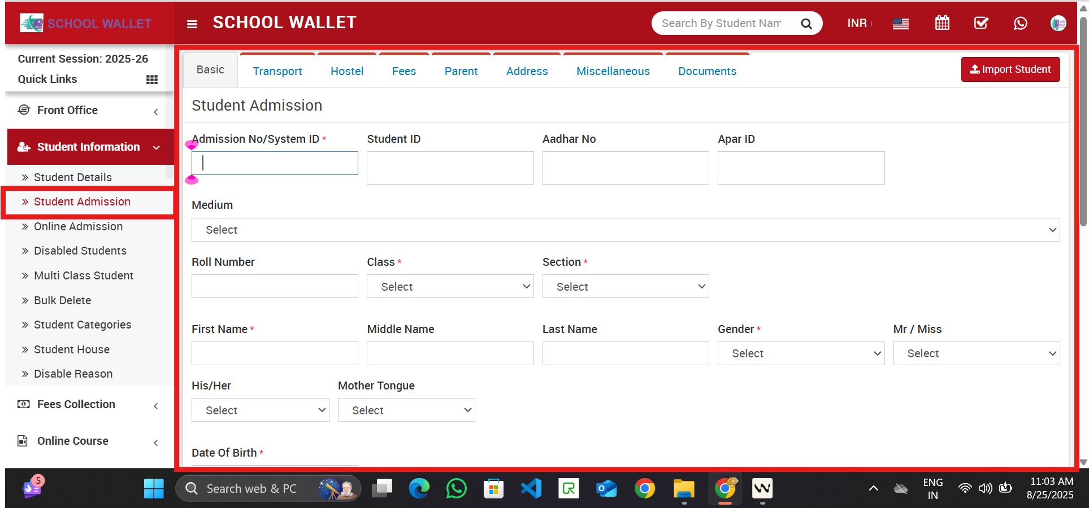This screenshot has height=508, width=1089.
Task: Show hidden tray icons chevron
Action: tap(874, 488)
